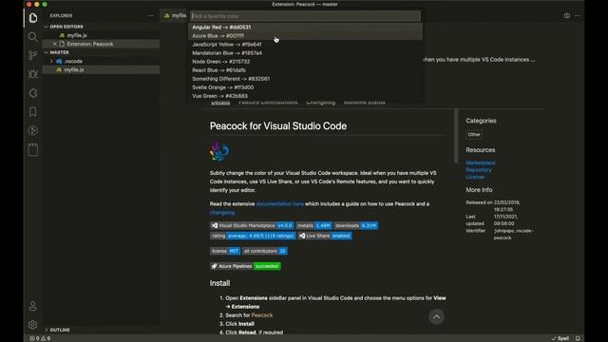The width and height of the screenshot is (608, 342).
Task: Click the readme vertical scrollbar
Action: click(456, 136)
